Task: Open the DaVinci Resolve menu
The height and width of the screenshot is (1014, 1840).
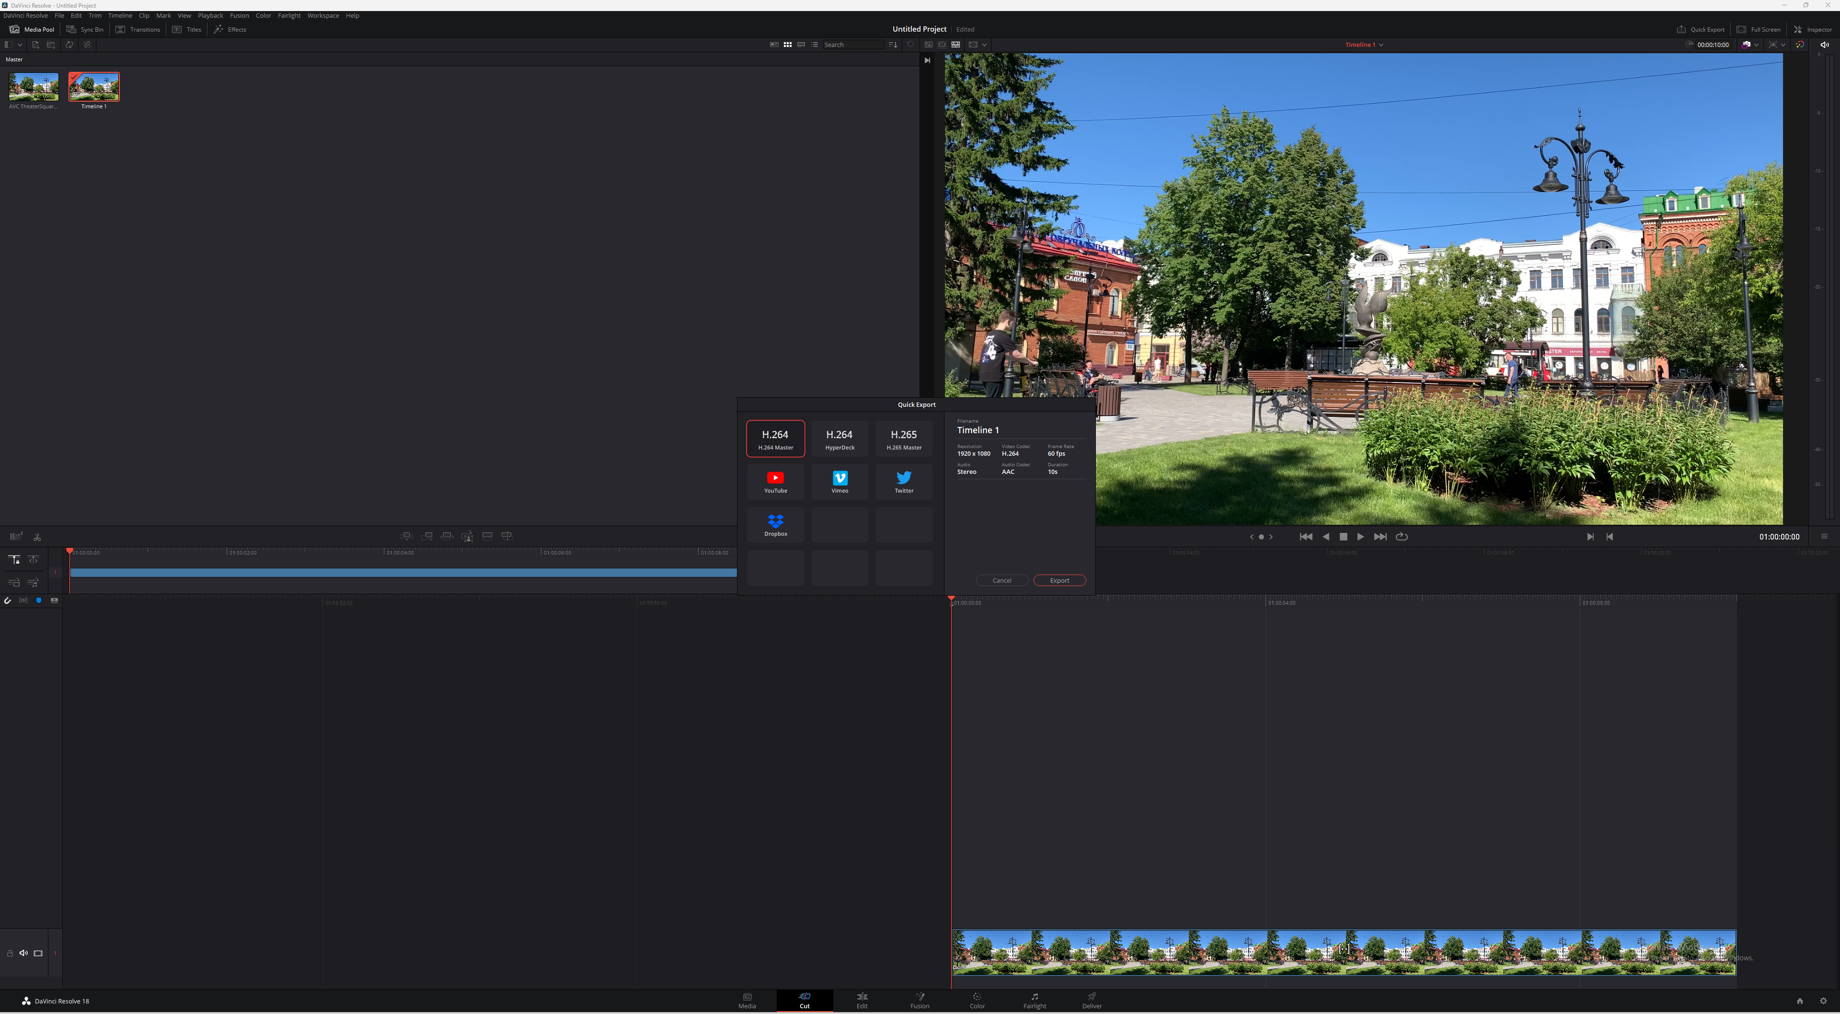Action: 26,16
